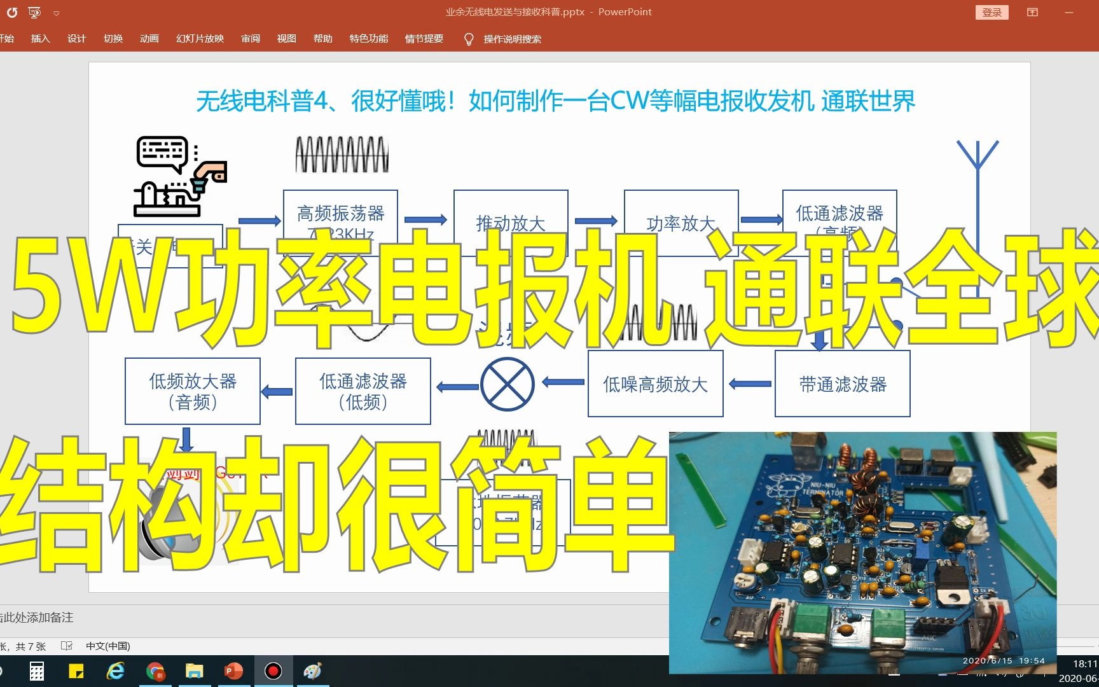Open the Ribbon Display Options icon
Viewport: 1099px width, 687px height.
[1033, 12]
